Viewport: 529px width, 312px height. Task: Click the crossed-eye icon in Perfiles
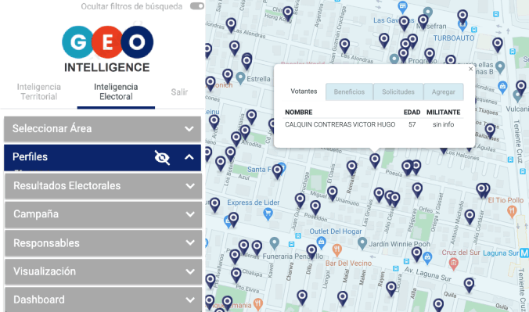point(162,157)
